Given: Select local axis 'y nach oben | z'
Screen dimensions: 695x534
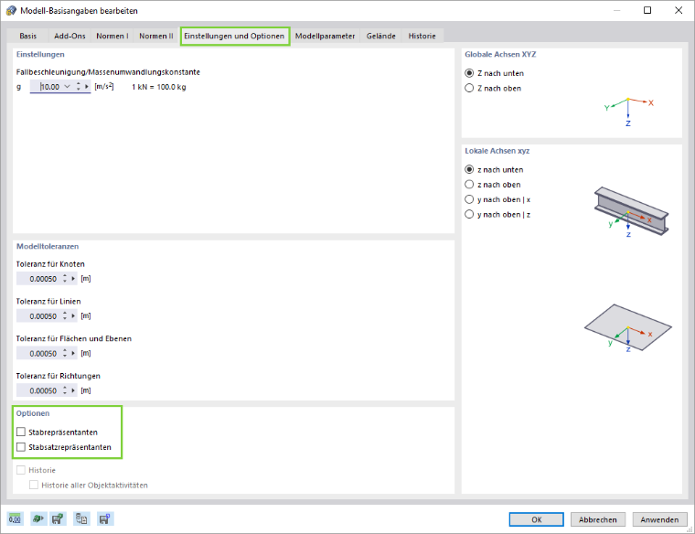Looking at the screenshot, I should pos(469,215).
